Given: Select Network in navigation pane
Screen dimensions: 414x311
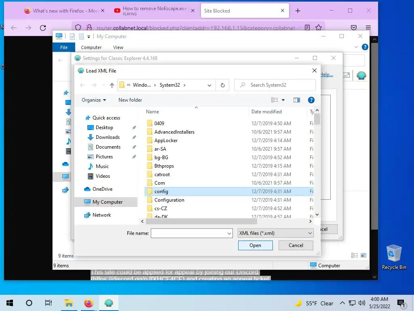Looking at the screenshot, I should pos(101,215).
